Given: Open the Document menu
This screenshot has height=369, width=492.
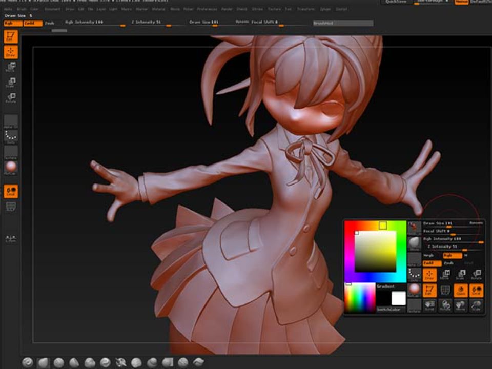Looking at the screenshot, I should click(x=52, y=9).
